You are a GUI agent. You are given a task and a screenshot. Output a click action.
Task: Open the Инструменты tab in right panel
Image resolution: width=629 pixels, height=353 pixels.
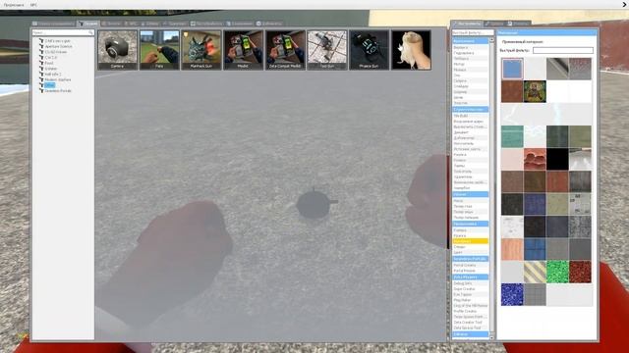point(467,24)
